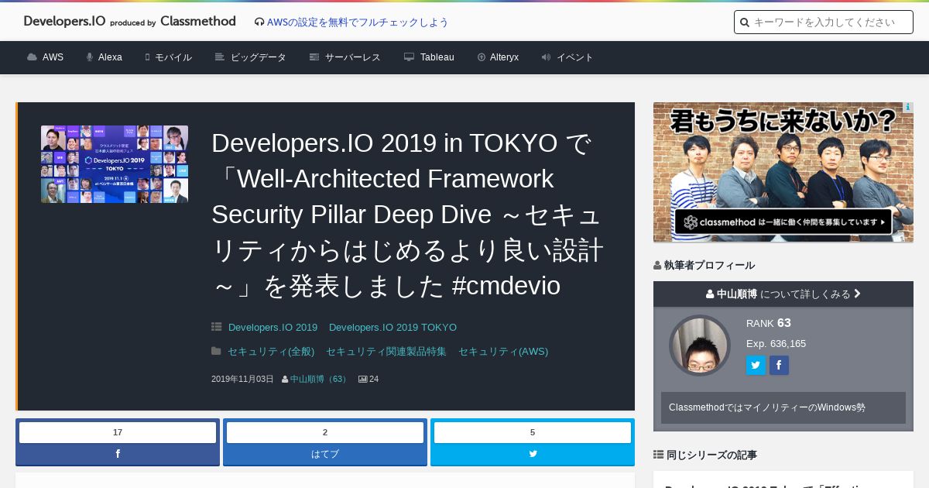Open the Developers.IO 2019 tag
Screen dimensions: 929x488
click(x=273, y=328)
